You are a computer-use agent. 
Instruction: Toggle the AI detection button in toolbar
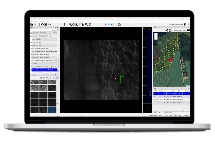[x=112, y=24]
